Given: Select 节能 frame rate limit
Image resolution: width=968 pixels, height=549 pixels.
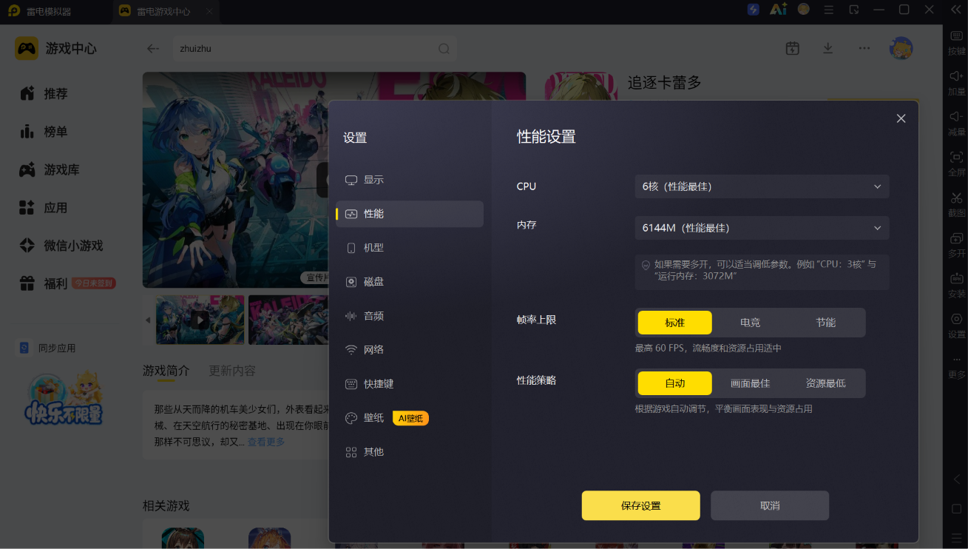Looking at the screenshot, I should (x=825, y=323).
